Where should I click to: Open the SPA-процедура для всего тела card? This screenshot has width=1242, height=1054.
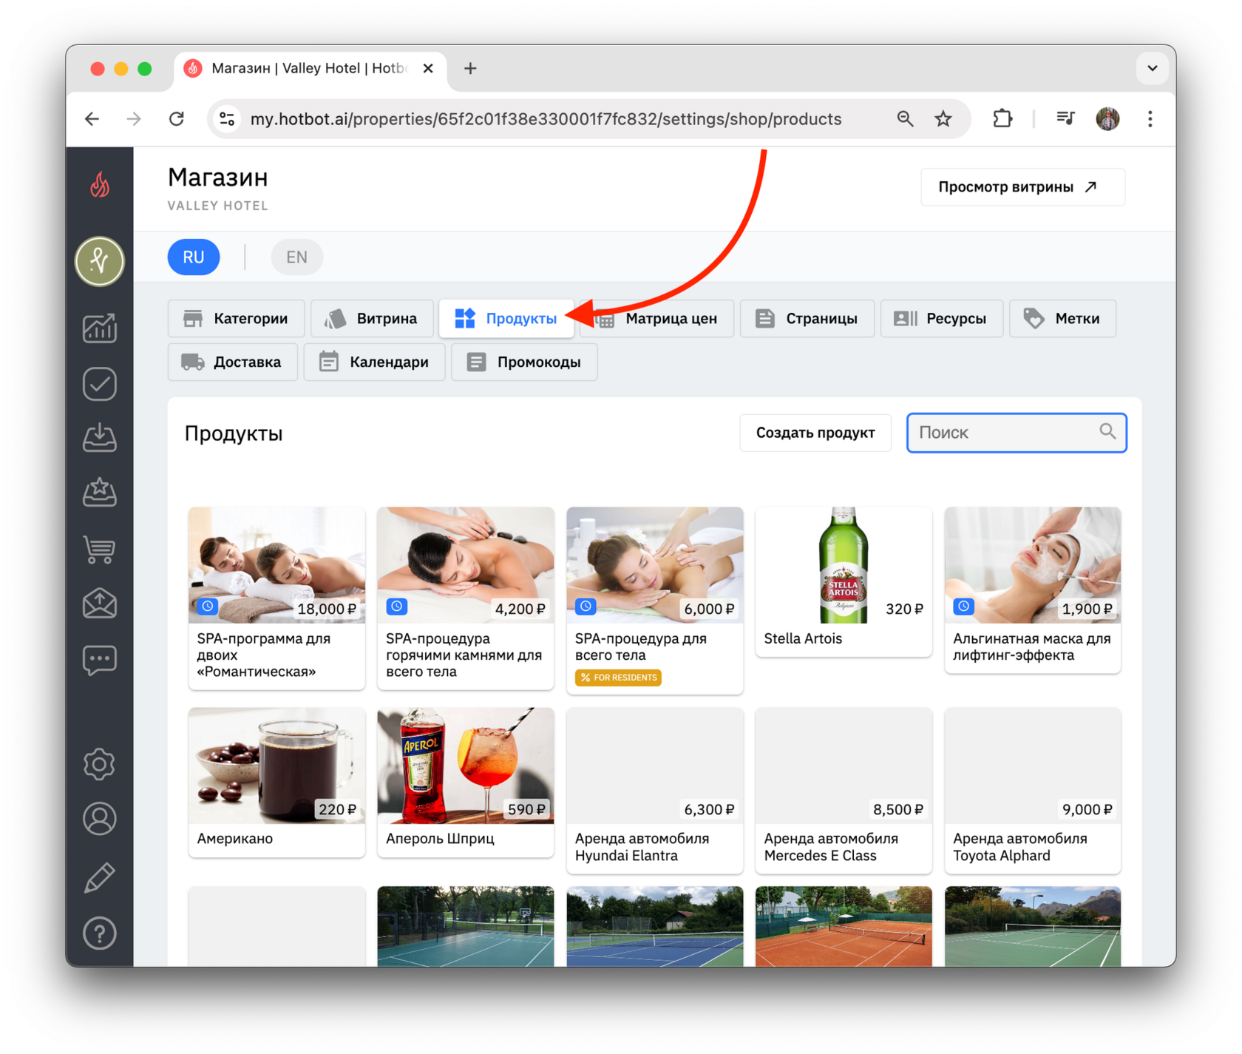(x=655, y=600)
